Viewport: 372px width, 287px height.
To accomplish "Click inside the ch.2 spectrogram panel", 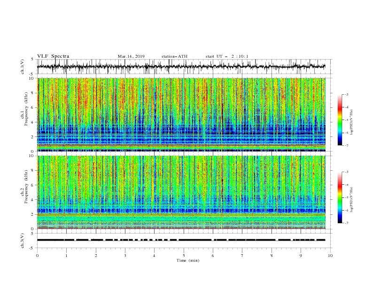I will point(181,192).
